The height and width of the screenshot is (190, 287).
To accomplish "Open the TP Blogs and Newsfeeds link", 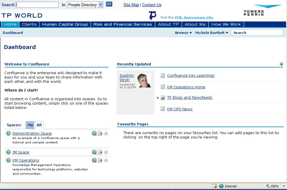I will click(190, 98).
